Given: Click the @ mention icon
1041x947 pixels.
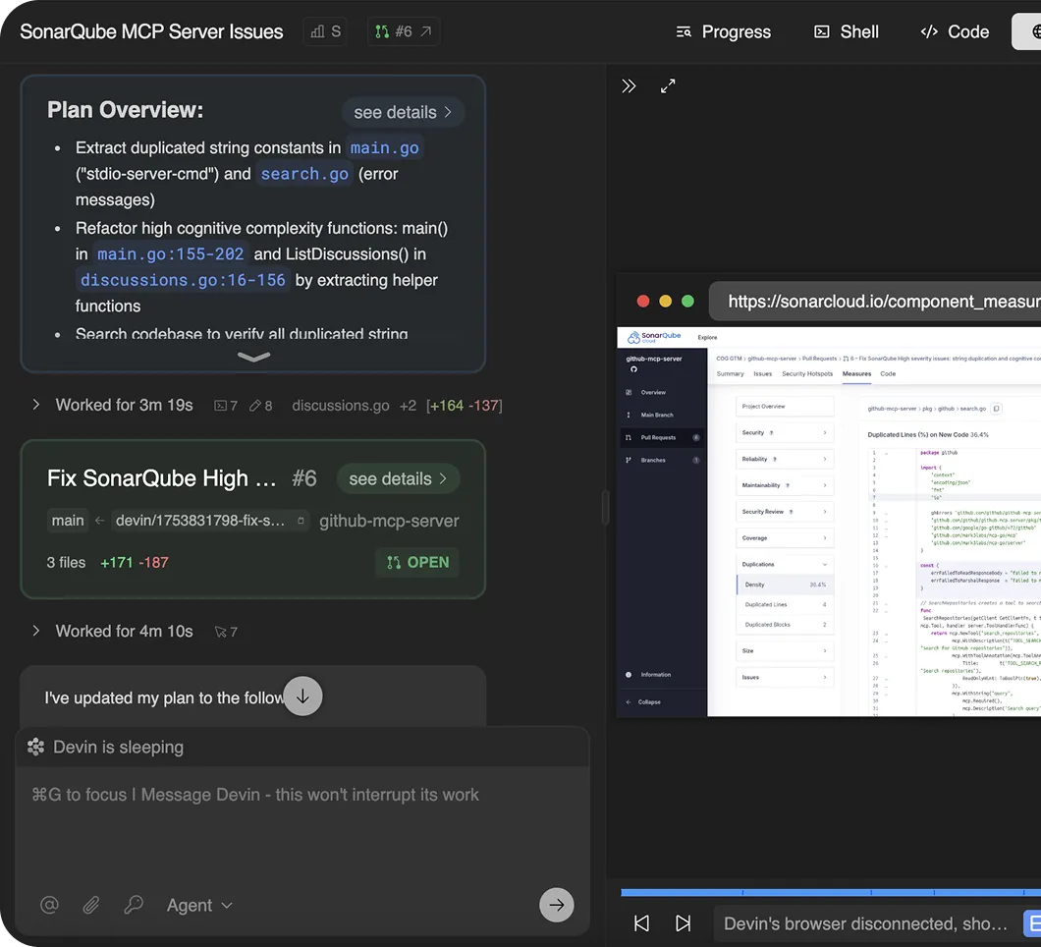Looking at the screenshot, I should [x=49, y=905].
